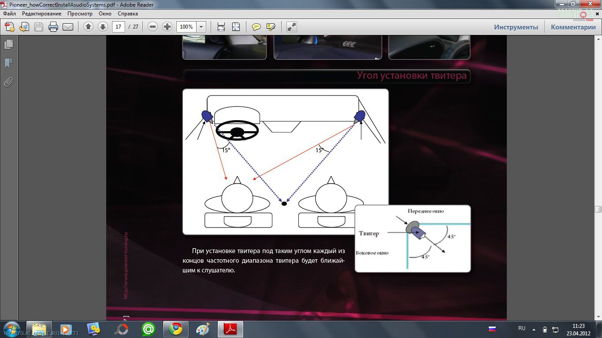Click the scrollbar up arrow

598,39
